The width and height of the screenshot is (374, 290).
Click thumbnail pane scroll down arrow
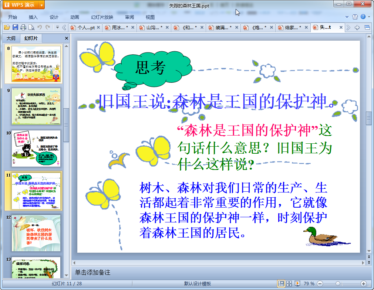(x=67, y=275)
